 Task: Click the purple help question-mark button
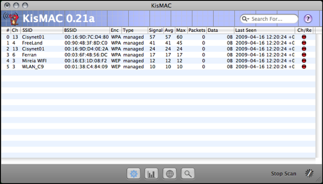coord(308,19)
